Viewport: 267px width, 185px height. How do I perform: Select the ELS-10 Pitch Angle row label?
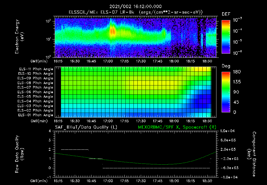tap(36, 74)
